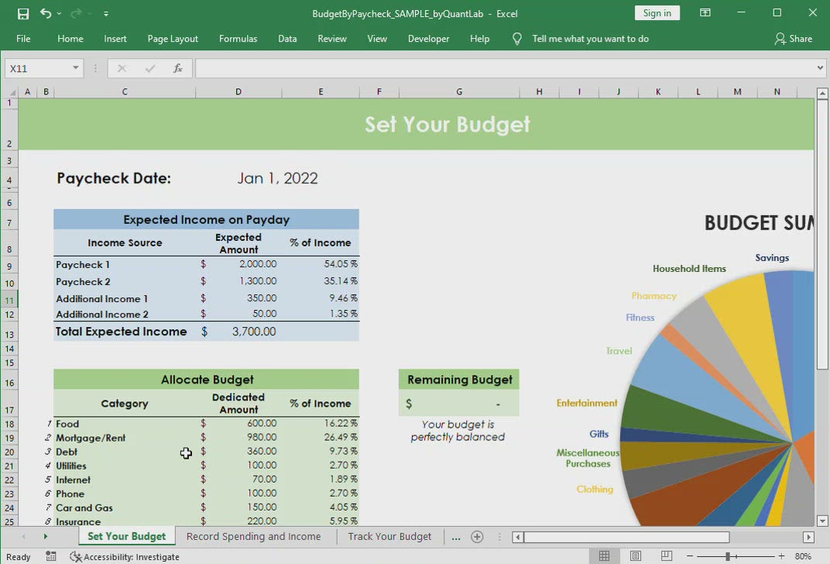Click the New Sheet plus icon

477,537
